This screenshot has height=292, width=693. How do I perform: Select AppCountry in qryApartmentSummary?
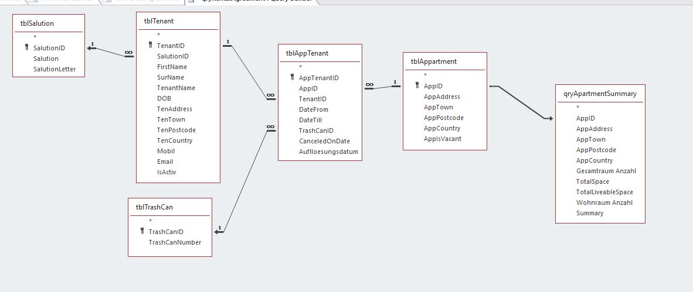pyautogui.click(x=595, y=160)
